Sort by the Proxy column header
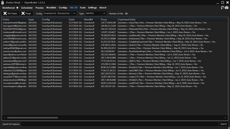 point(104,19)
